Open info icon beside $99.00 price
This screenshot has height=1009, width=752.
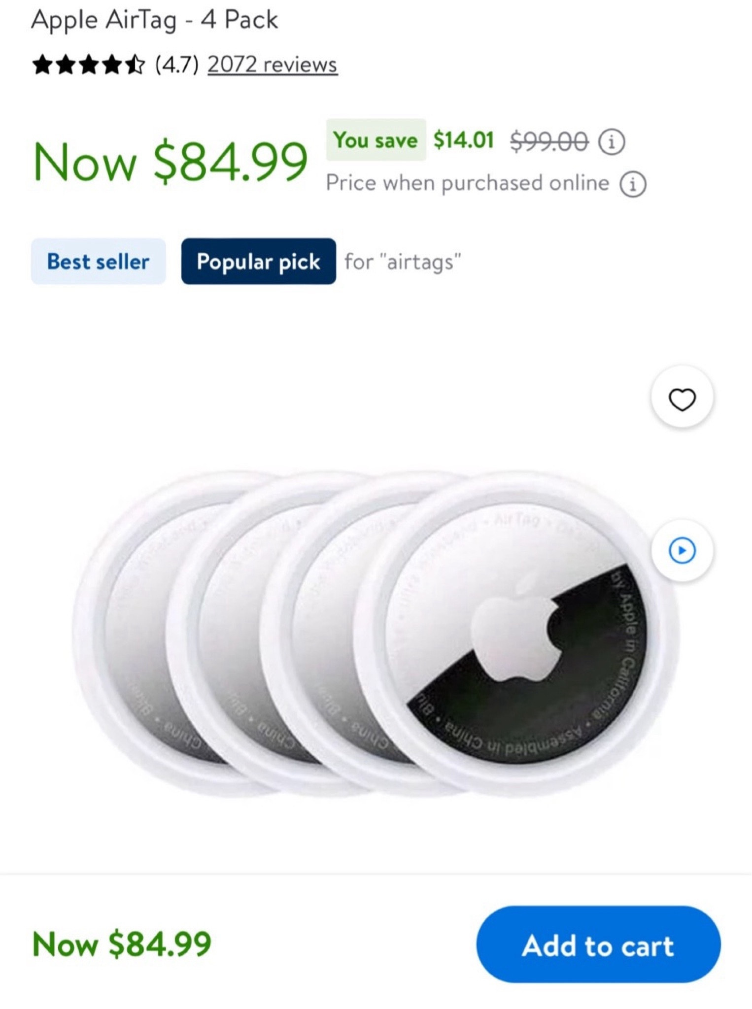(612, 142)
